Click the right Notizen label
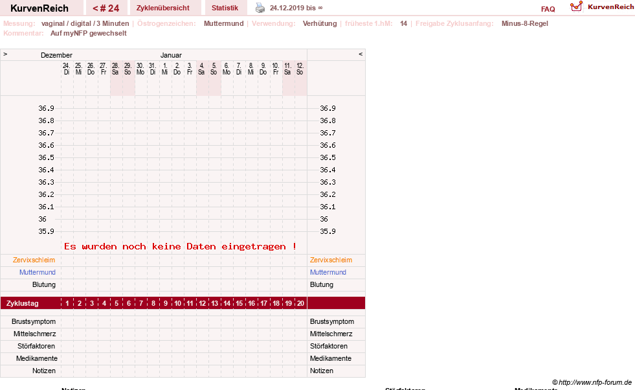This screenshot has width=635, height=390. (x=322, y=371)
